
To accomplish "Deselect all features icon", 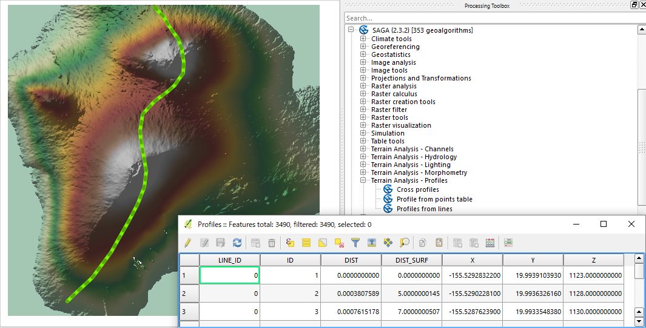I will click(x=339, y=243).
